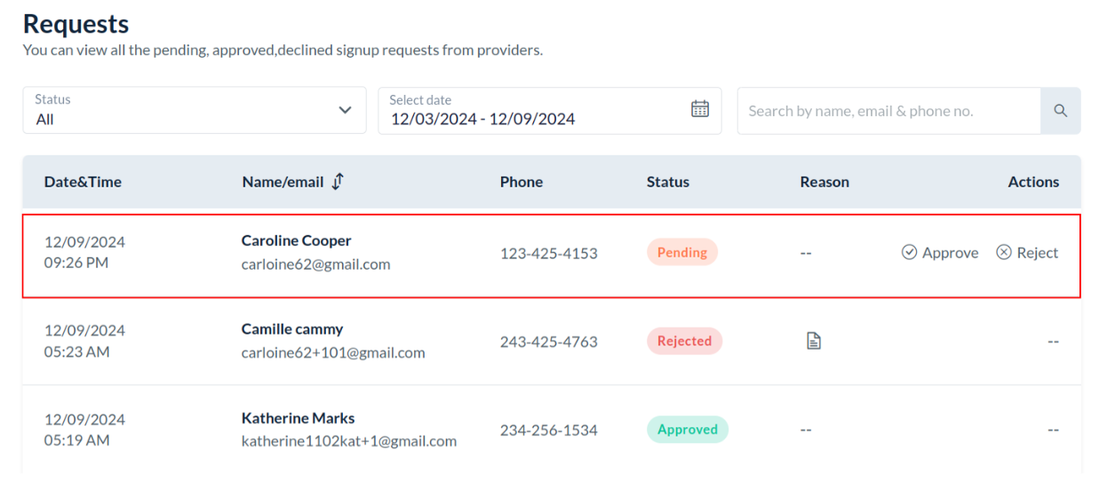Click the Status dropdown chevron arrow
The height and width of the screenshot is (497, 1107).
point(346,111)
